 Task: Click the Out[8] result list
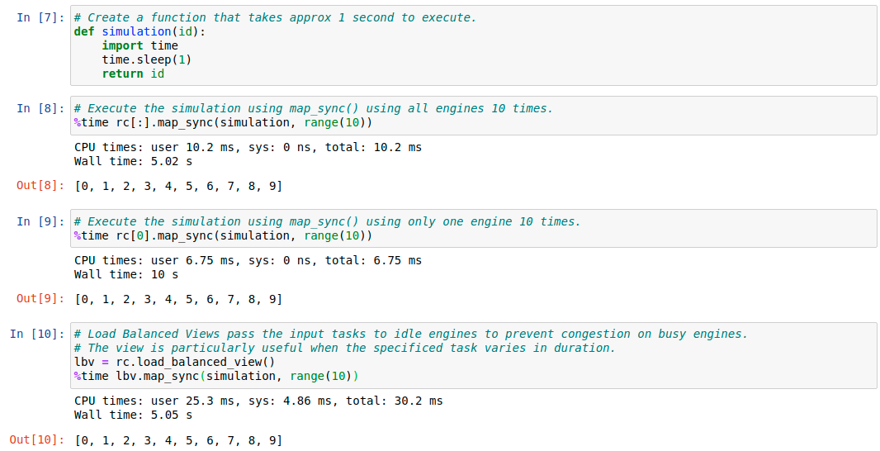click(x=178, y=186)
